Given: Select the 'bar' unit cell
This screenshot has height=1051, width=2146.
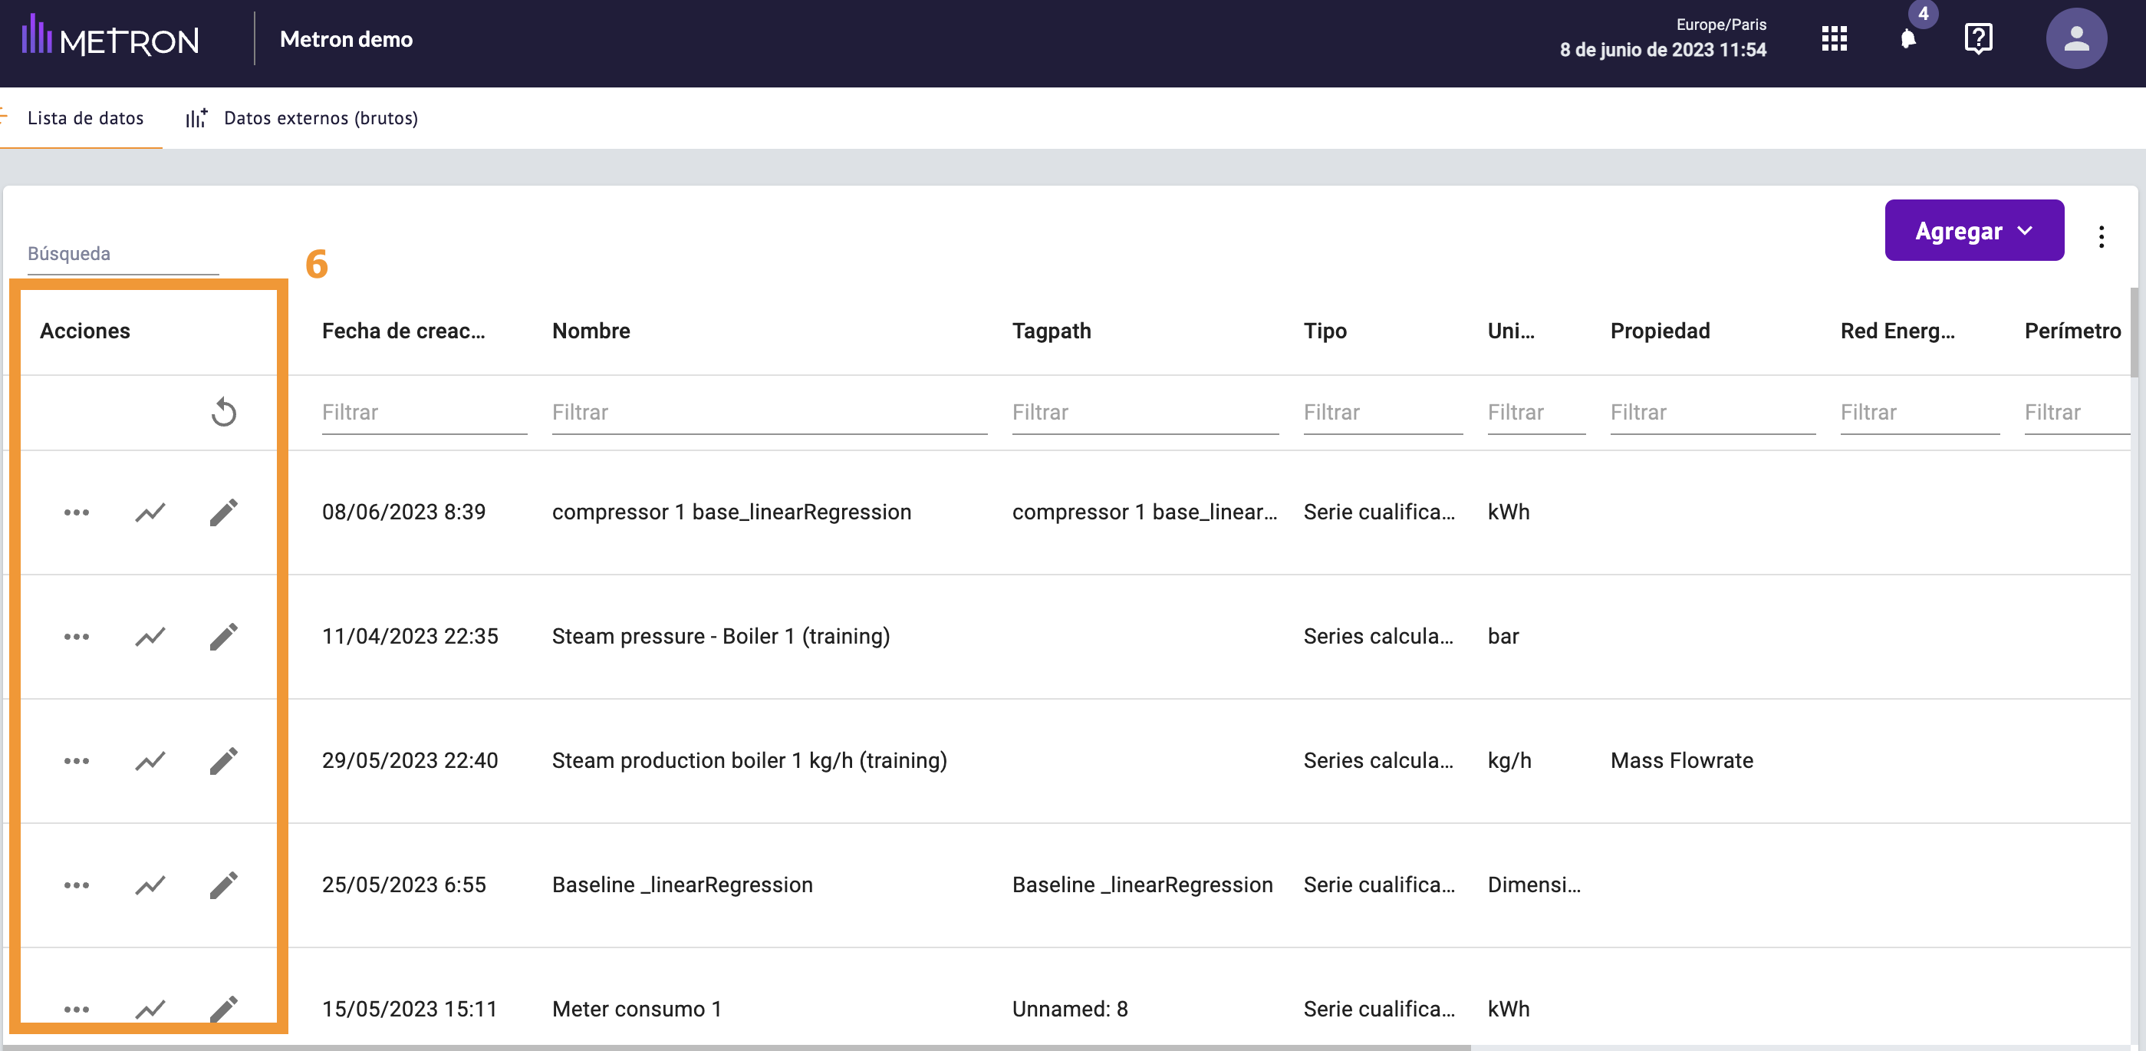Looking at the screenshot, I should (1503, 637).
